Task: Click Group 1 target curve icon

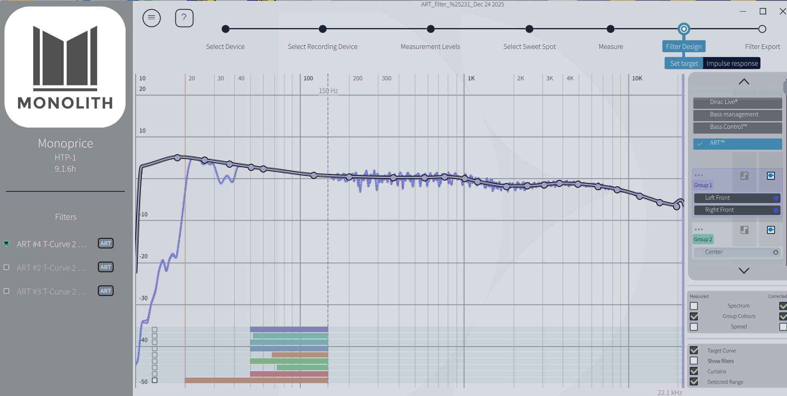Action: point(771,176)
